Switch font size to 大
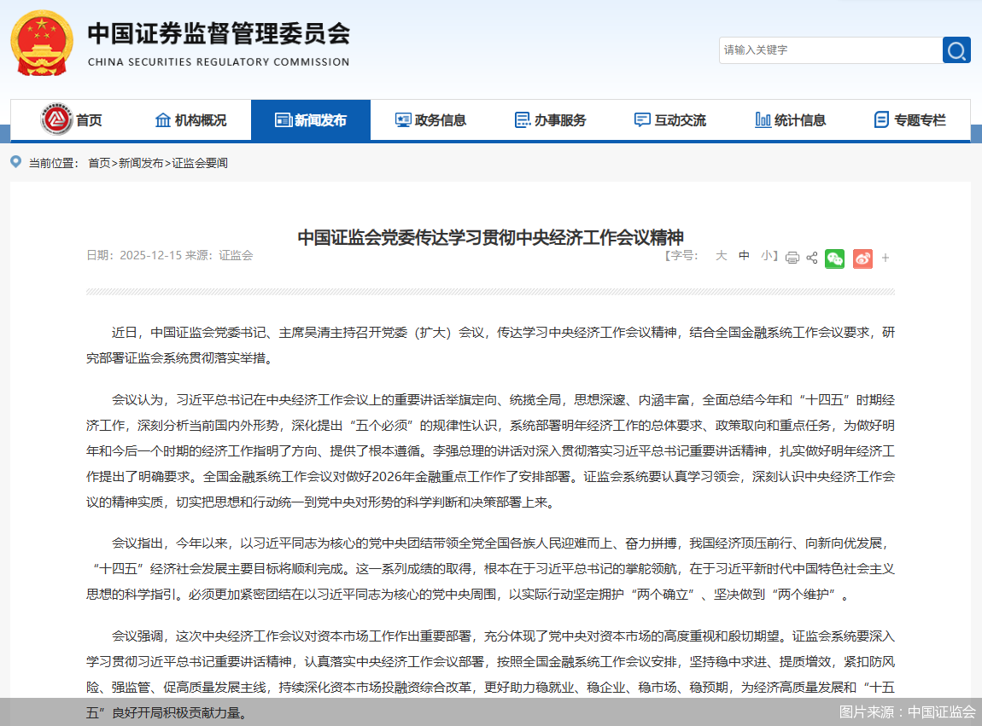The height and width of the screenshot is (726, 982). (x=720, y=256)
